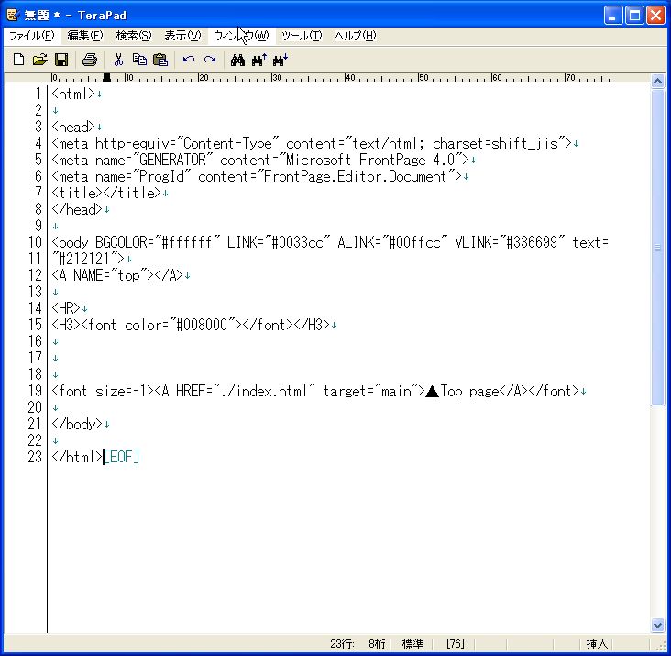Click the TeraPad application icon in title bar
This screenshot has width=671, height=656.
tap(13, 16)
